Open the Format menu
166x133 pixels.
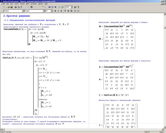coord(22,4)
